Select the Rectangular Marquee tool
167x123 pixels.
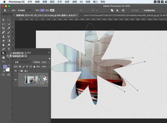click(9, 20)
